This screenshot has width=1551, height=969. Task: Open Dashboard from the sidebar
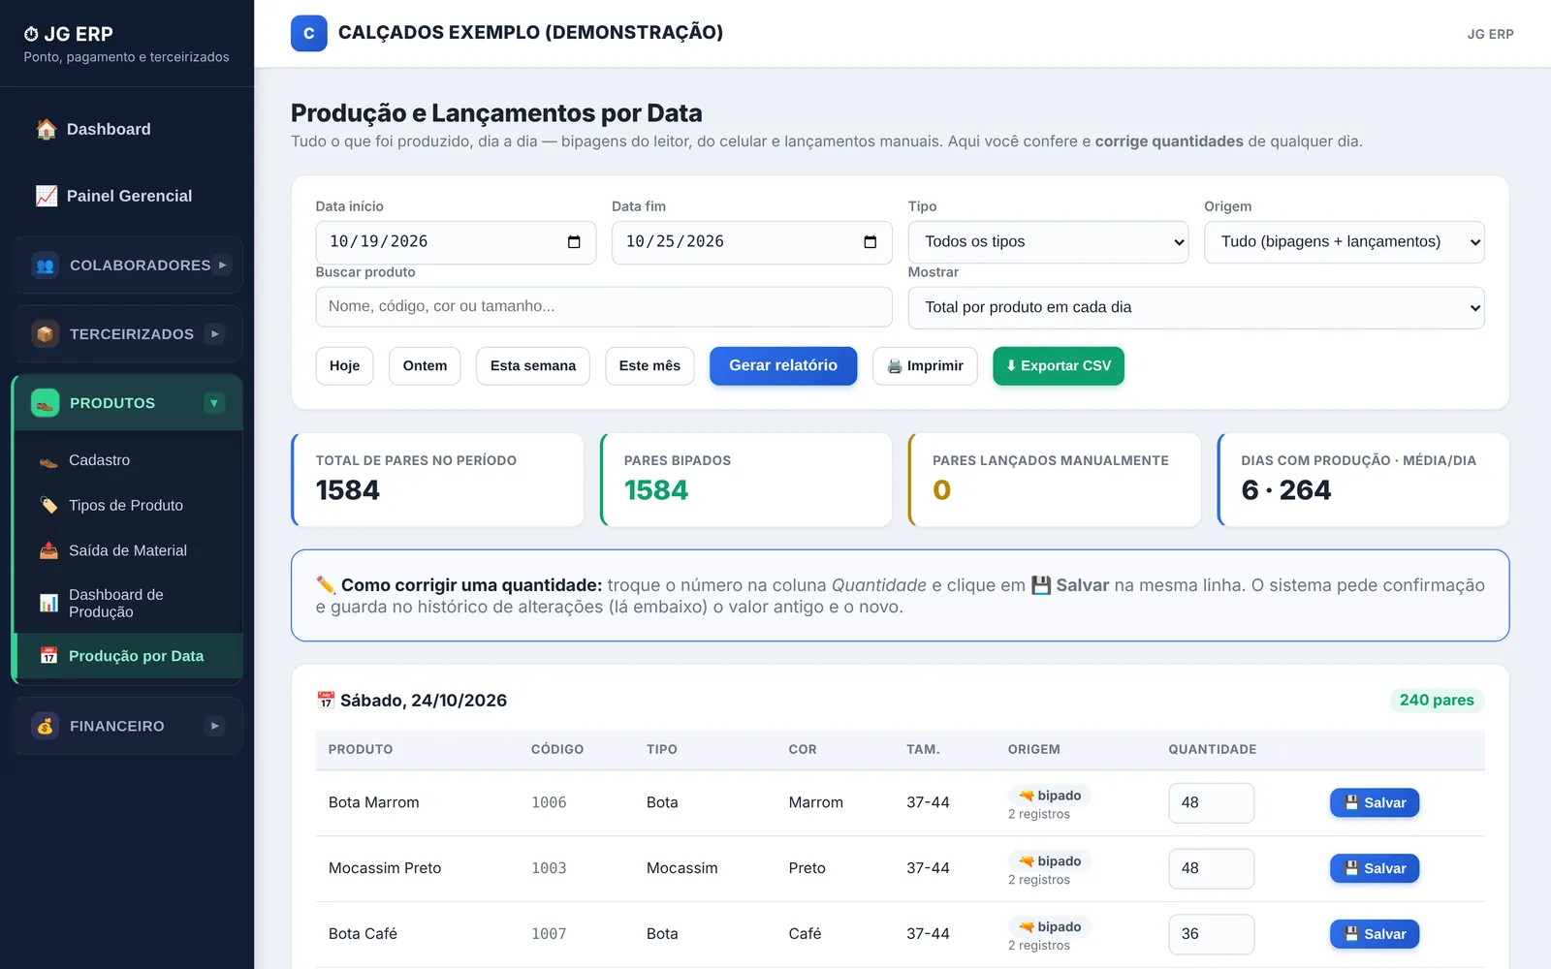coord(127,129)
